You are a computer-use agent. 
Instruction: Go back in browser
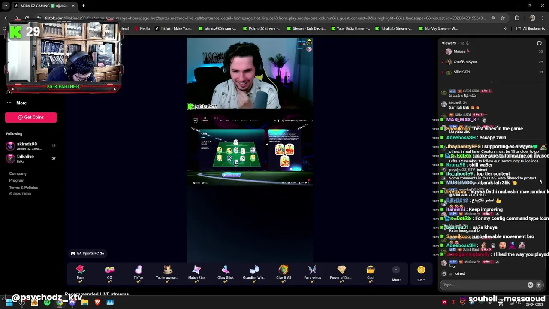[6, 18]
